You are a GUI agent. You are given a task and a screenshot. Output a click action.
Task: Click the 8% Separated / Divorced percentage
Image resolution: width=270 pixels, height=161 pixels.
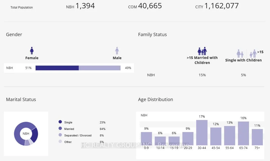[102, 135]
